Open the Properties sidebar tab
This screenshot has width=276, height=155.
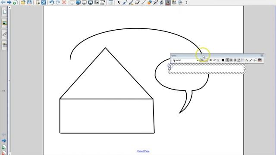pos(5,45)
